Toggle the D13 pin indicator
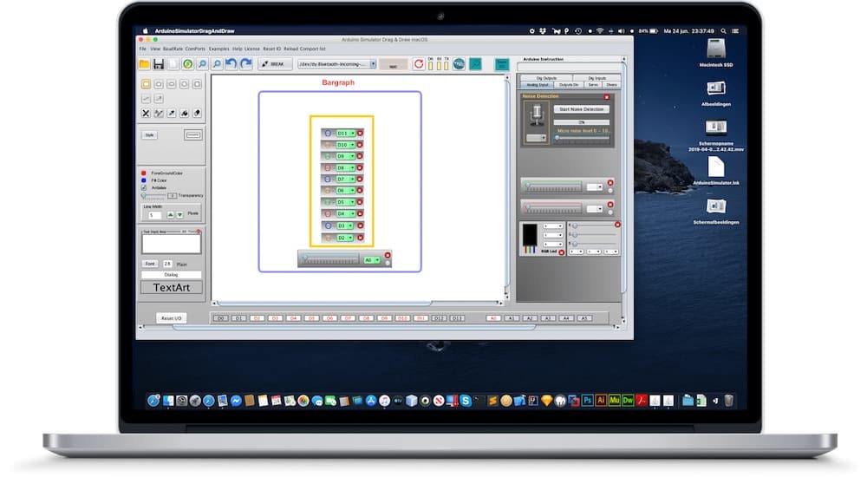 tap(457, 318)
